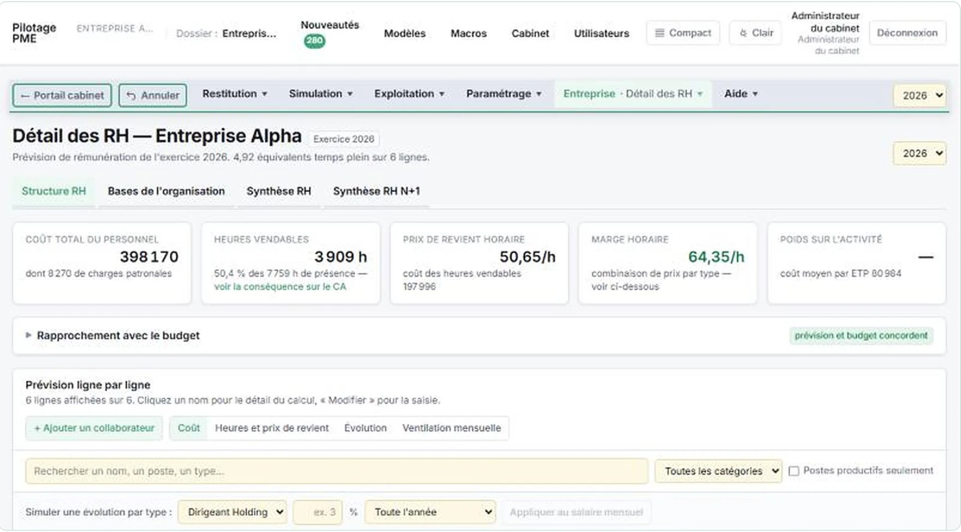This screenshot has width=961, height=532.
Task: Check Postes productifs seulement
Action: click(794, 471)
